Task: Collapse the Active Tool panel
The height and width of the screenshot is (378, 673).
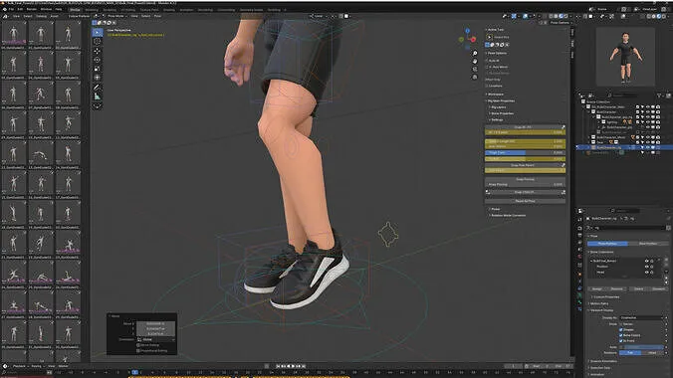Action: (495, 30)
